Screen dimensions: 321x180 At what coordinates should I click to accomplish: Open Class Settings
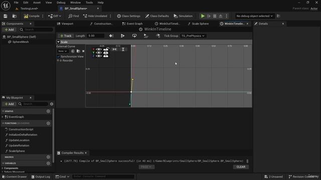(x=128, y=16)
